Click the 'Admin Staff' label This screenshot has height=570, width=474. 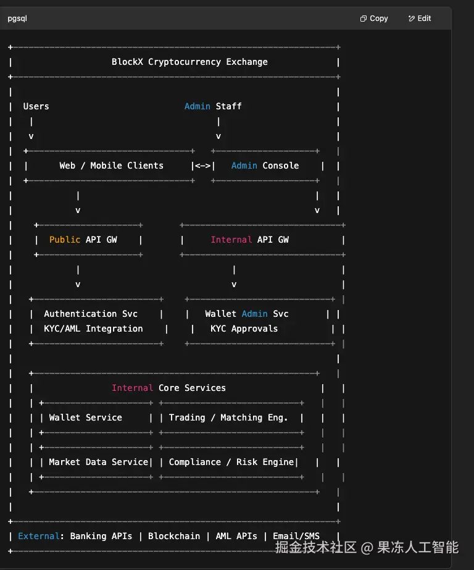pyautogui.click(x=213, y=106)
